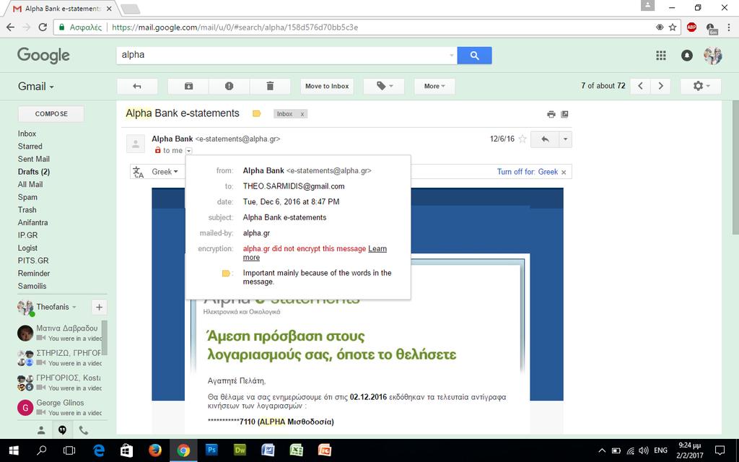Click the COMPOSE button
Image resolution: width=739 pixels, height=462 pixels.
[x=51, y=113]
